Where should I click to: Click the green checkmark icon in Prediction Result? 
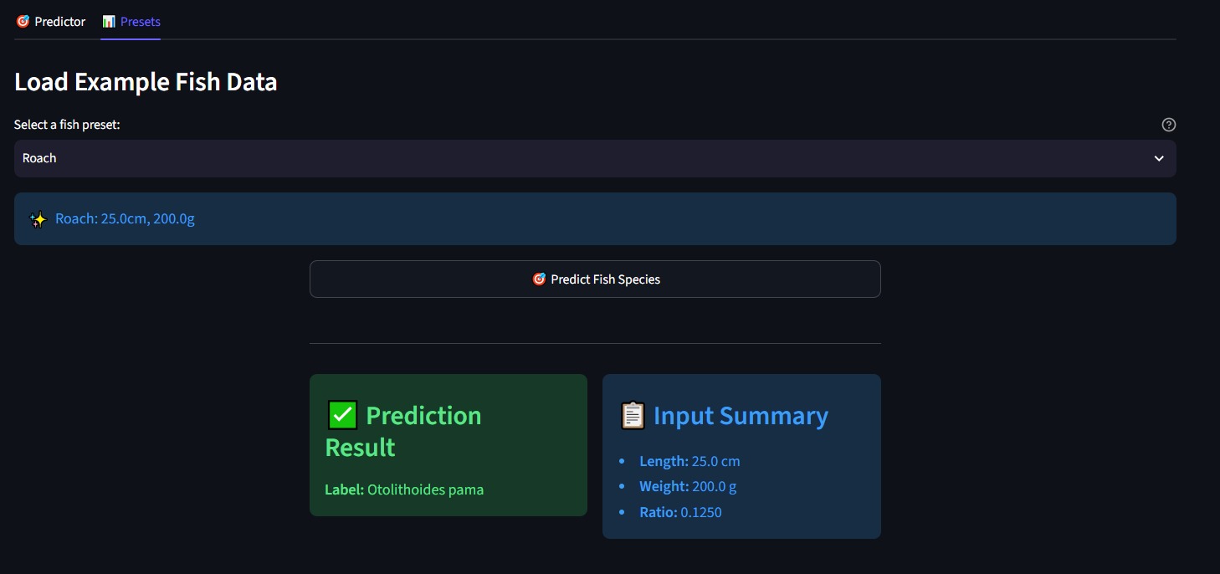click(x=342, y=415)
